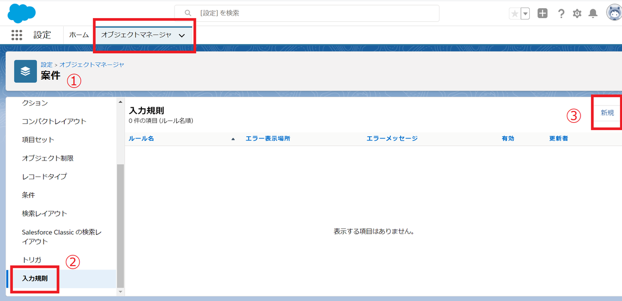The image size is (622, 301).
Task: Click the 設定 app name label
Action: coord(43,35)
